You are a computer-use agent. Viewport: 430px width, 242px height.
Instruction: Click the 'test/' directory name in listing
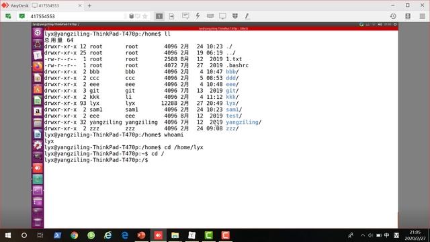tap(234, 116)
